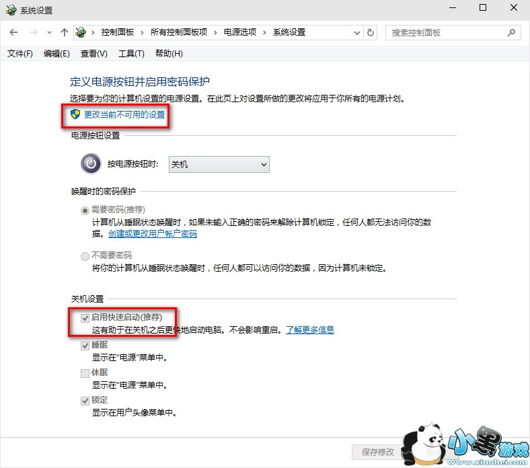Click 更改当前不可用的设置 link
The image size is (530, 468).
[x=124, y=115]
